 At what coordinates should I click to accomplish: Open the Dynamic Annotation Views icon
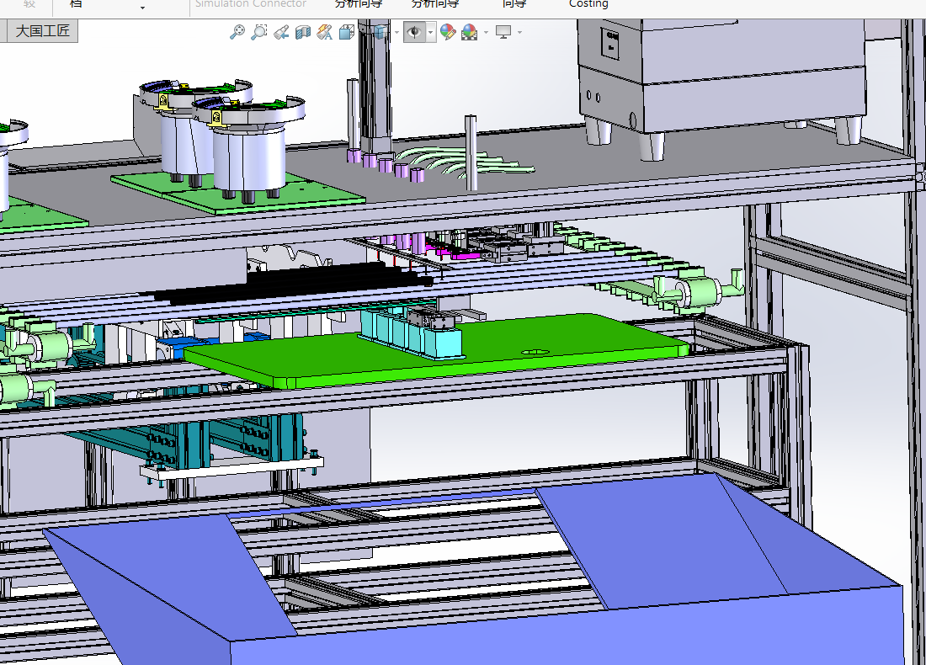[x=325, y=32]
